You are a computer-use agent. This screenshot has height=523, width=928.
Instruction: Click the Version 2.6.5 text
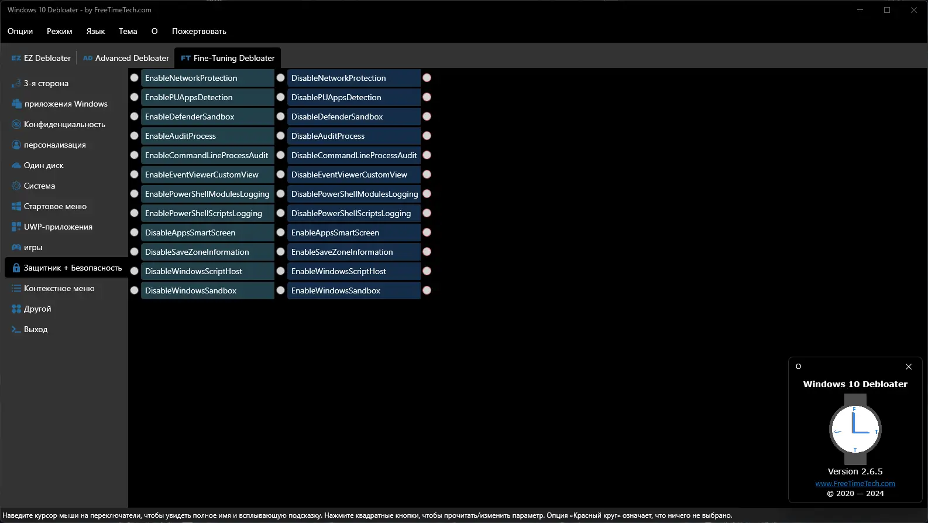tap(855, 471)
